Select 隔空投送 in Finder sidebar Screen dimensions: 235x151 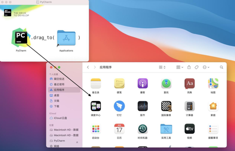coord(64,79)
